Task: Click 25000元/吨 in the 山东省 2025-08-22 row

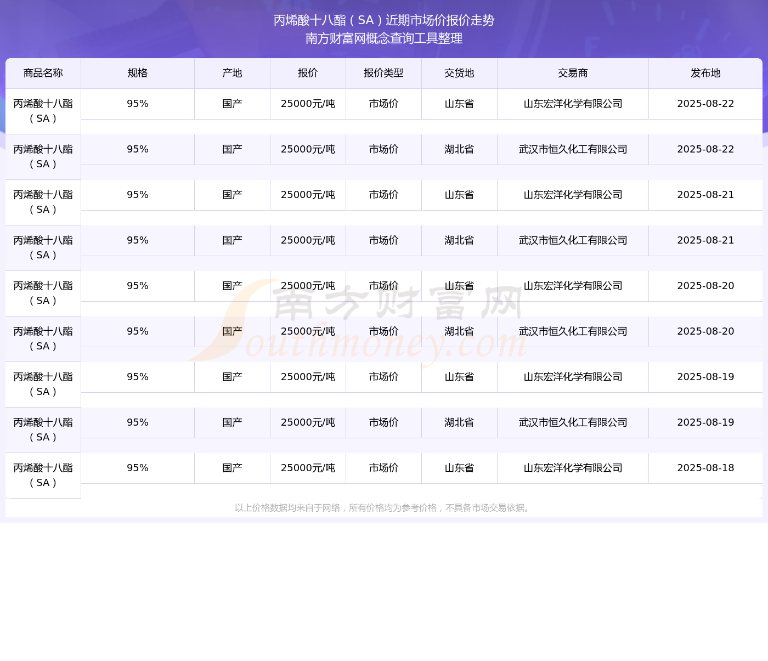Action: (x=308, y=104)
